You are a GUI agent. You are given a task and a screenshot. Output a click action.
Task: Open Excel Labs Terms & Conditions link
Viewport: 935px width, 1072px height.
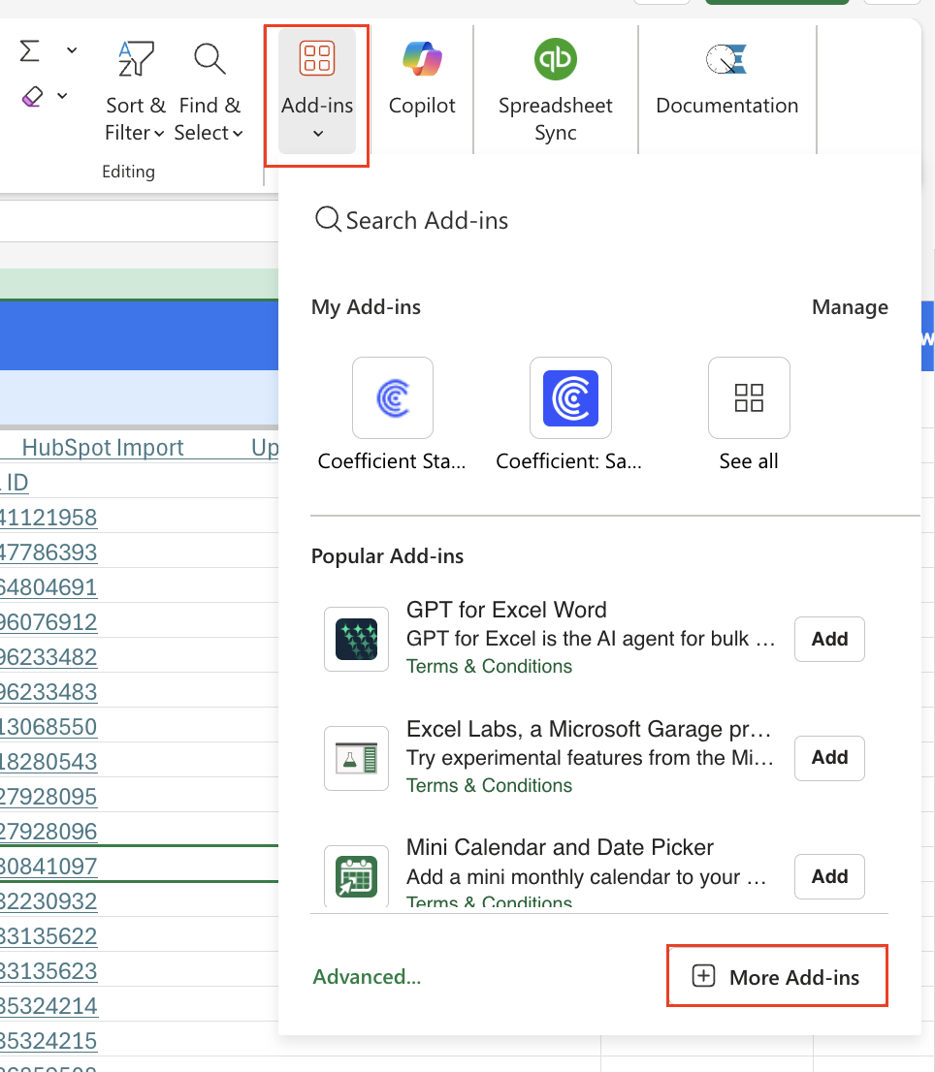(x=489, y=785)
